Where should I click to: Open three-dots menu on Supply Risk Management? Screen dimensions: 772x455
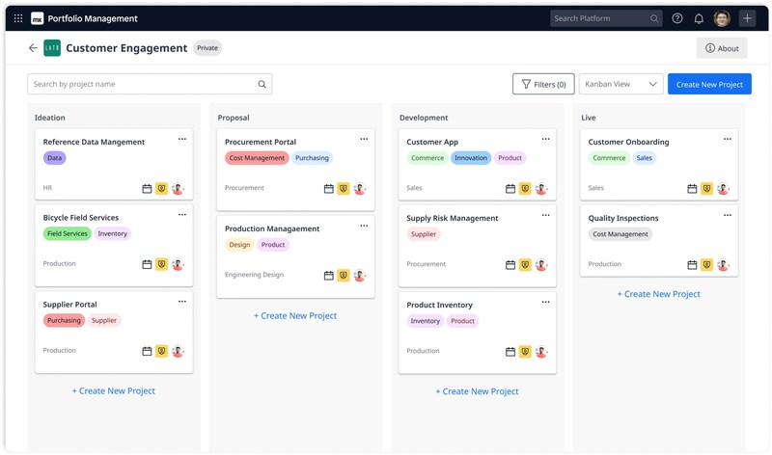click(546, 216)
